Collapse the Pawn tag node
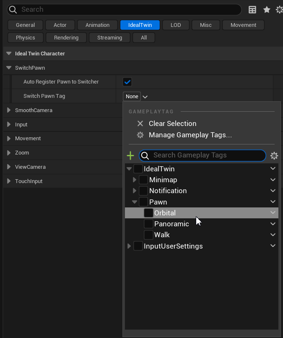This screenshot has width=283, height=338. 135,202
